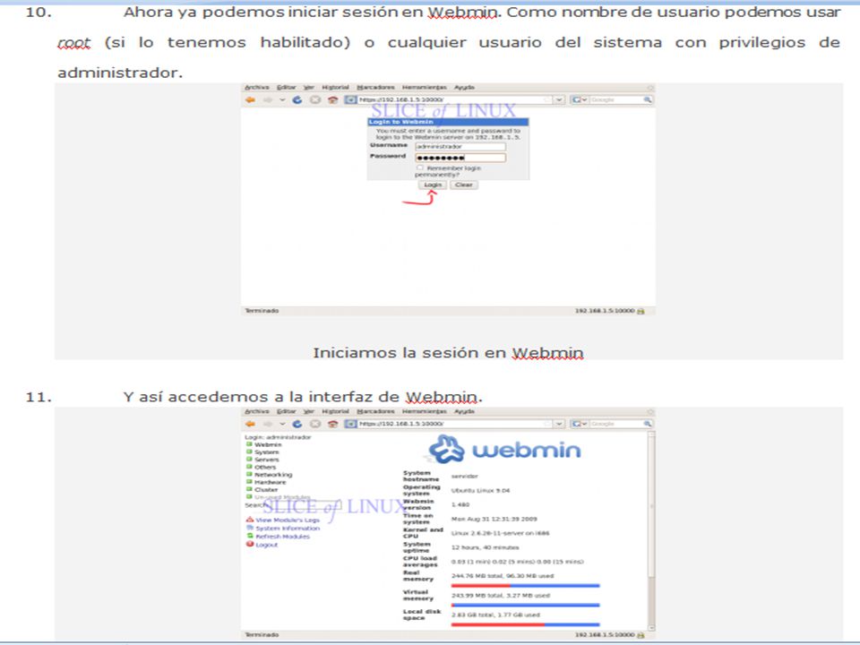Click Back arrow in login page browser
Viewport: 860px width, 645px height.
(x=251, y=99)
